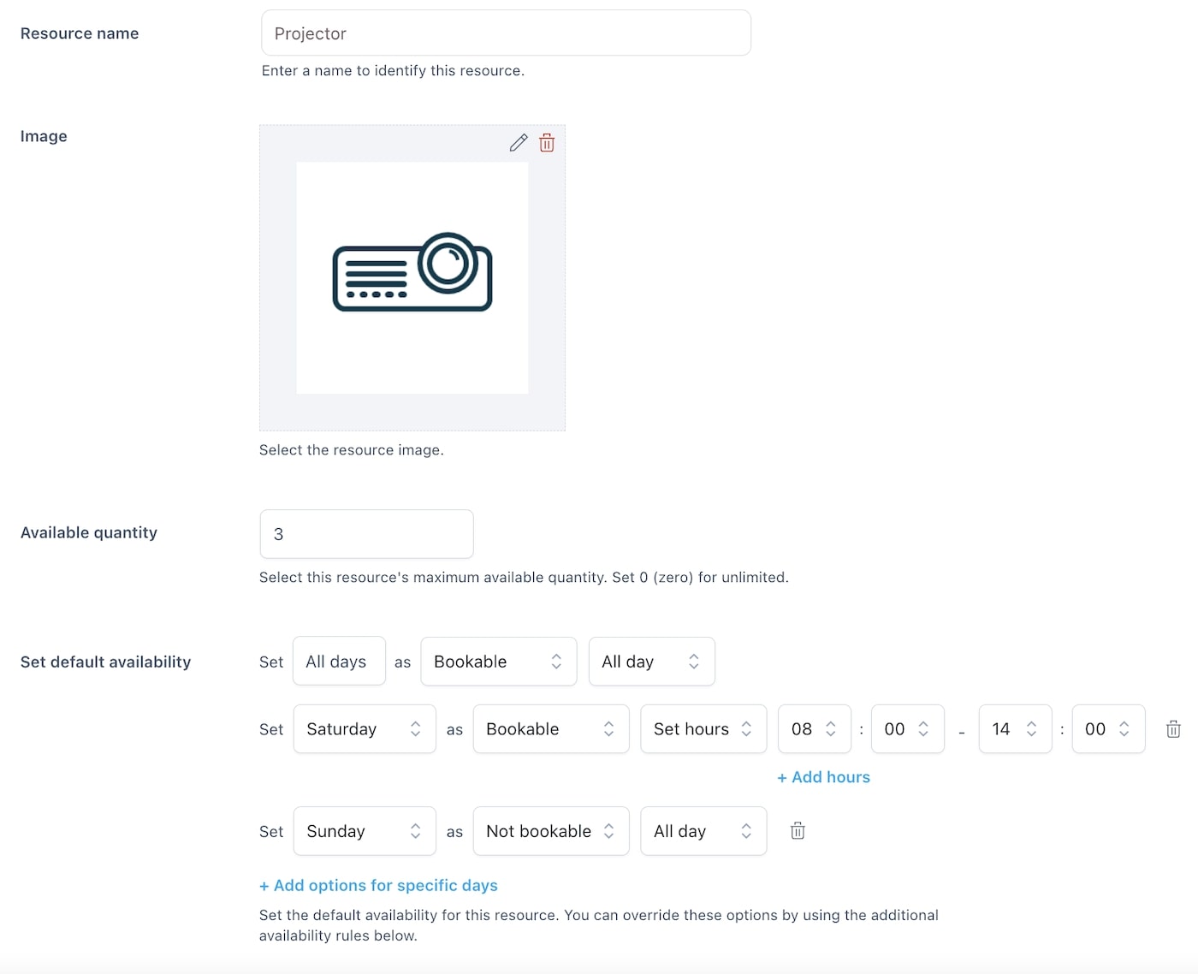This screenshot has width=1198, height=974.
Task: Open the Set hours dropdown
Action: coord(703,729)
